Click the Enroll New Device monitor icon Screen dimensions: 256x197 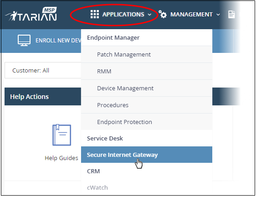24,41
